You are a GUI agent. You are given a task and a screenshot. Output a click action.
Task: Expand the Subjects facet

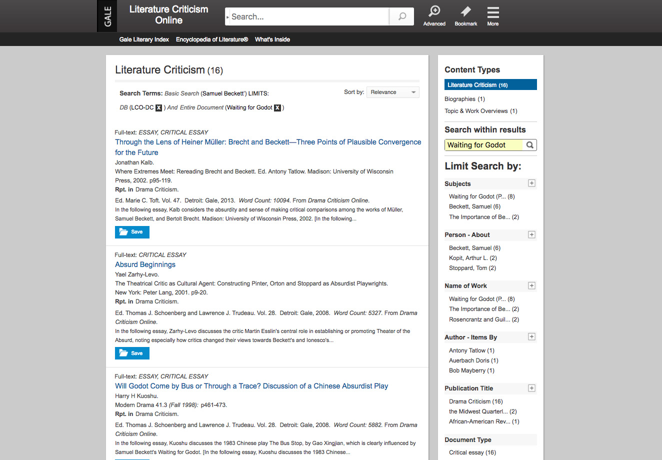click(531, 183)
